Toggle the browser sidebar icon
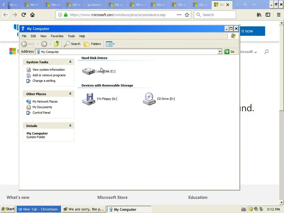Image resolution: width=284 pixels, height=213 pixels. pyautogui.click(x=268, y=15)
